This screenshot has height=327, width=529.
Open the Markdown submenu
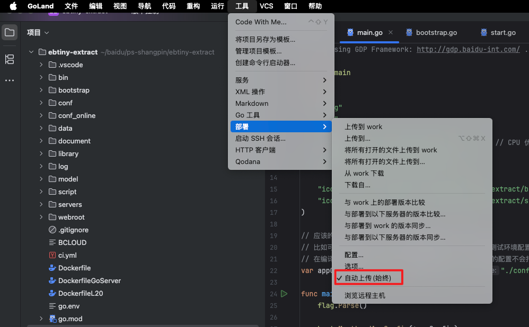tap(281, 103)
